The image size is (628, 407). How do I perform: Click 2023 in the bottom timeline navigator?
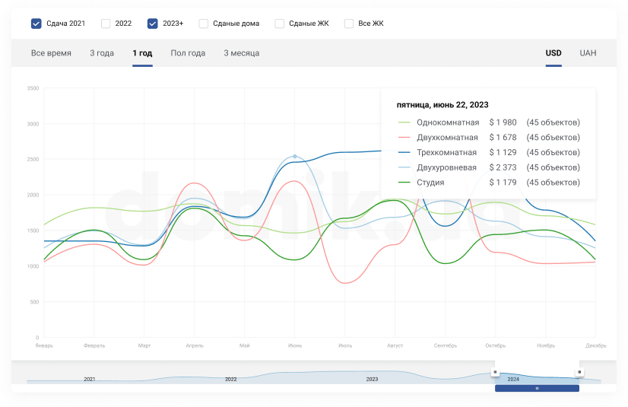pyautogui.click(x=372, y=379)
